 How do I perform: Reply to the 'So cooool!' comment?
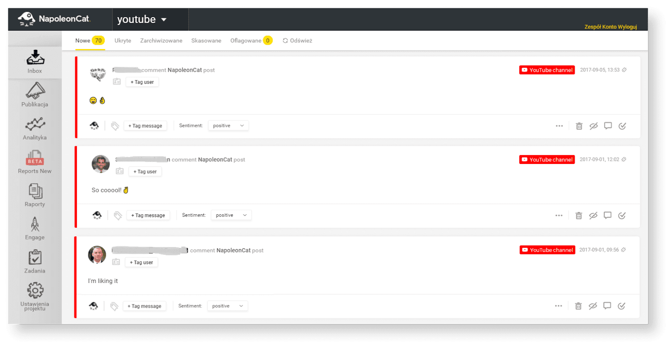click(x=607, y=216)
